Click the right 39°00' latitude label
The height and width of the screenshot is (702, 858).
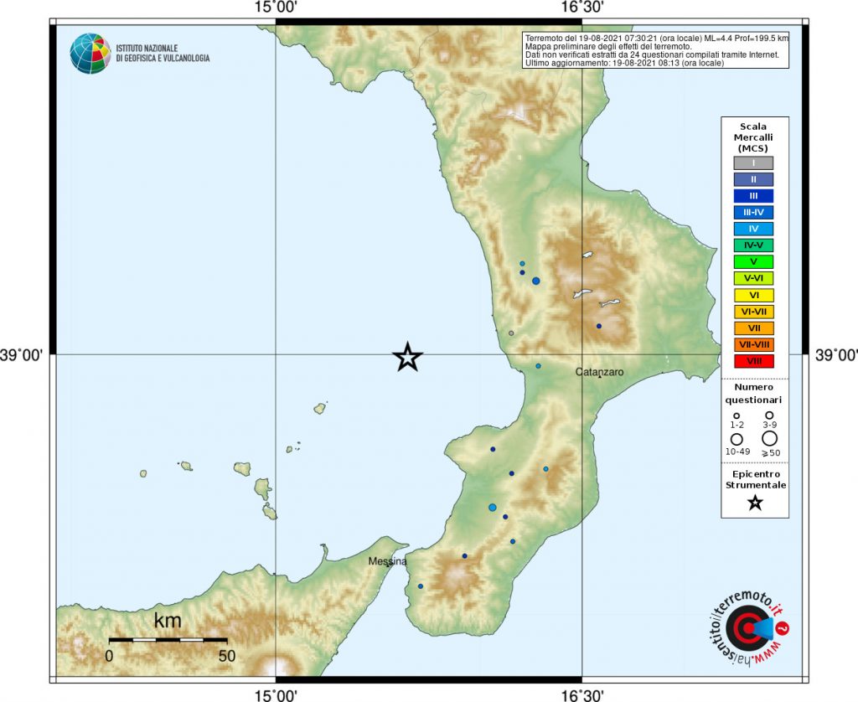[835, 354]
